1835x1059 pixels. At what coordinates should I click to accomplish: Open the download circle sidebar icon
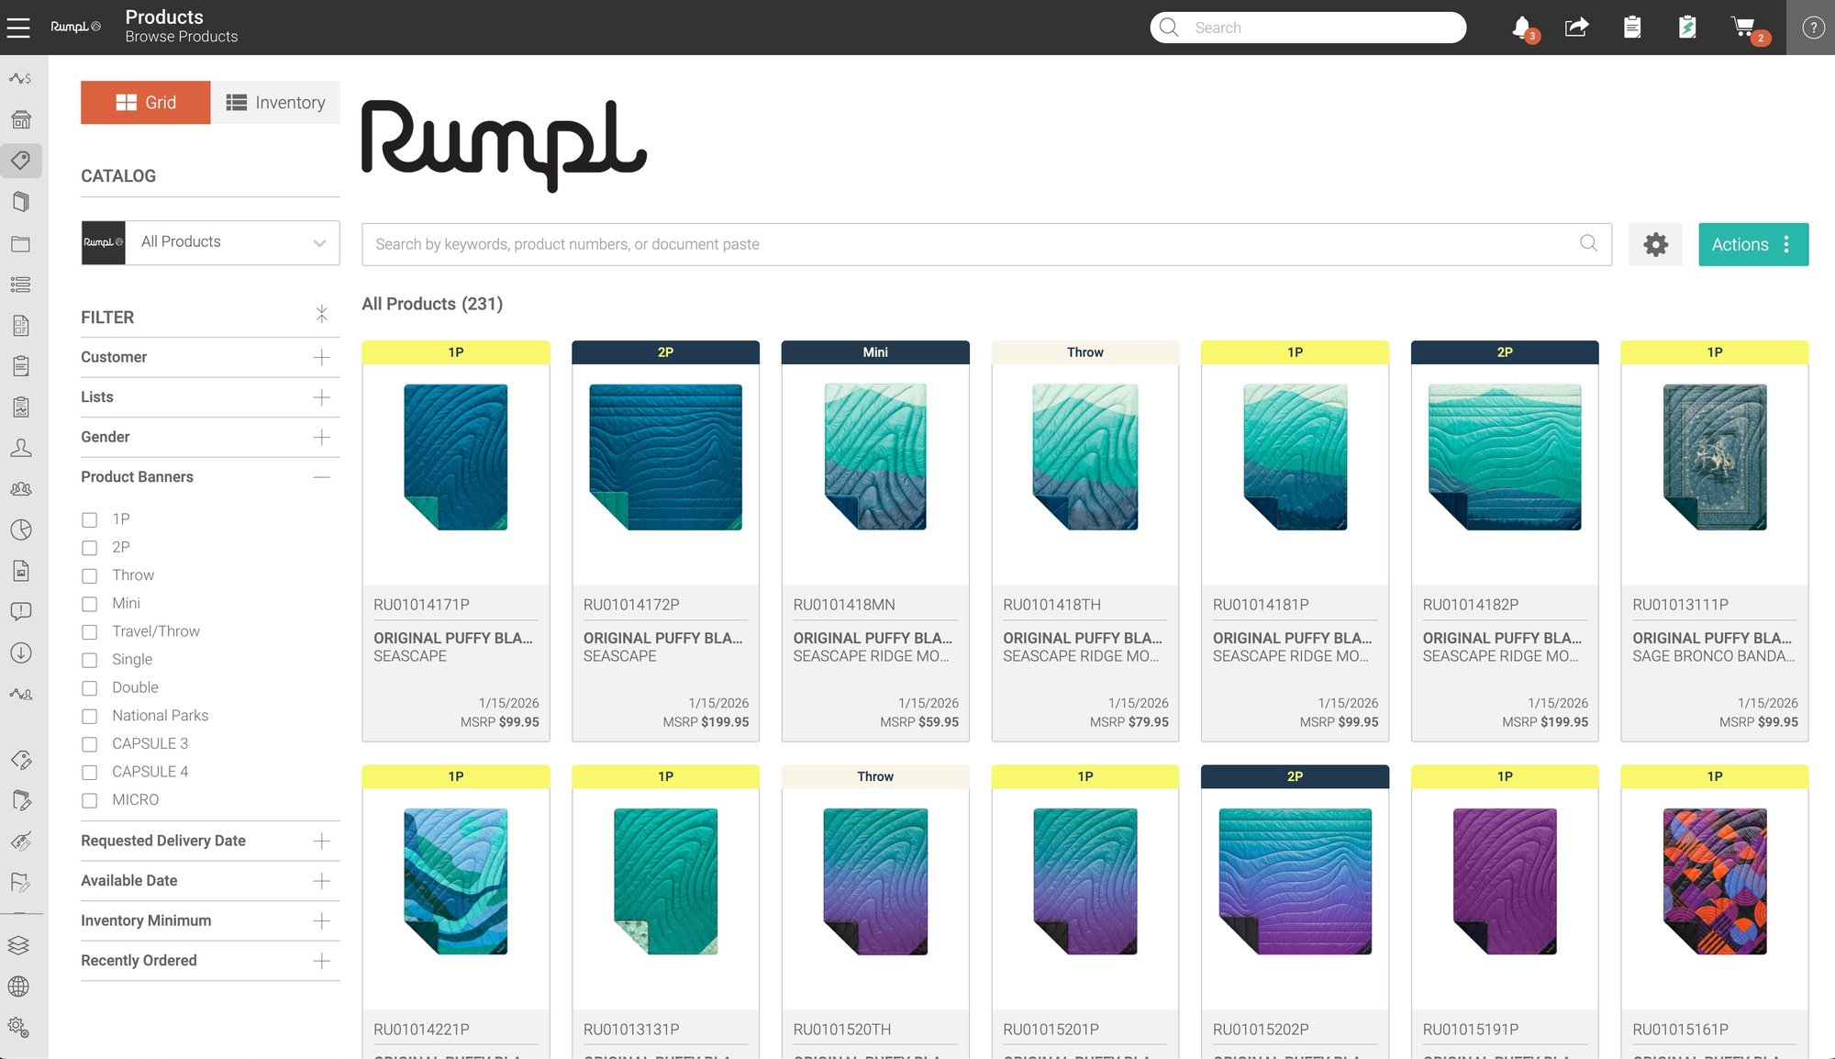(x=20, y=652)
